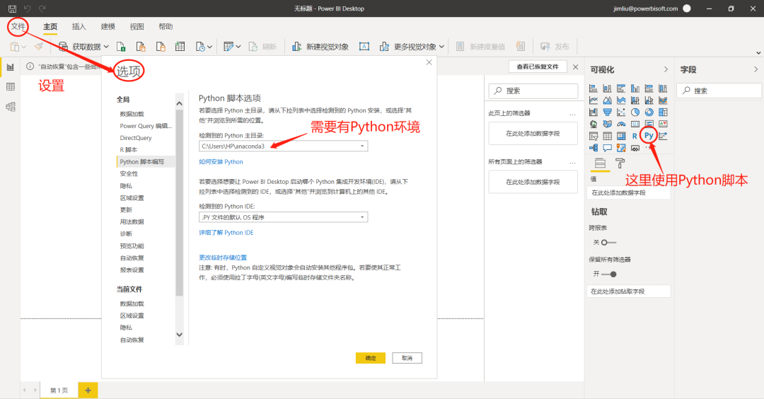The image size is (764, 399).
Task: Switch to the 视图 ribbon tab
Action: coord(137,26)
